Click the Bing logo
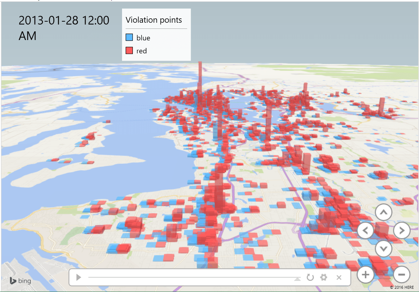 coord(20,281)
